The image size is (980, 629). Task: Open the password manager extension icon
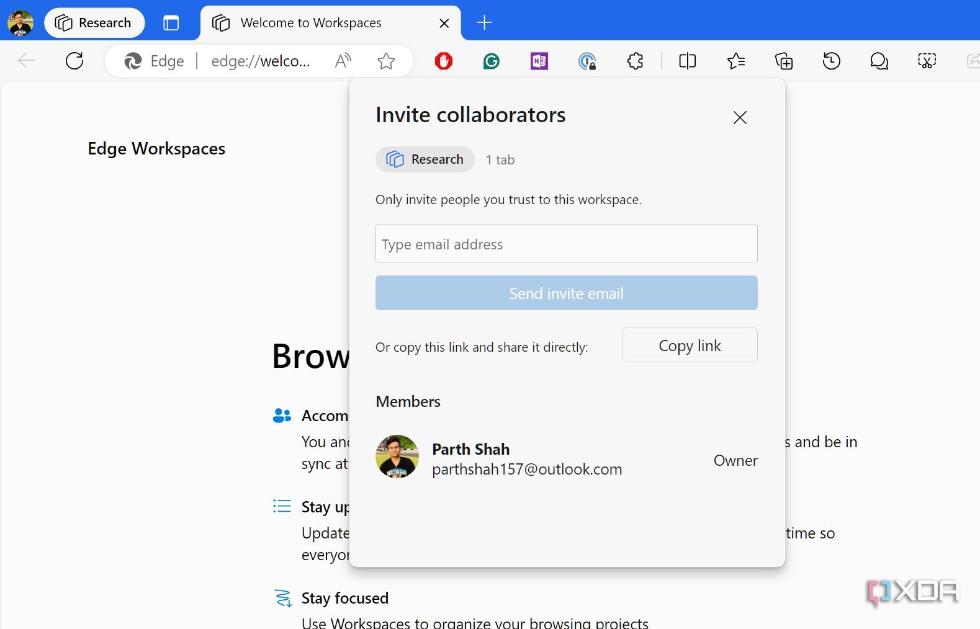[587, 61]
